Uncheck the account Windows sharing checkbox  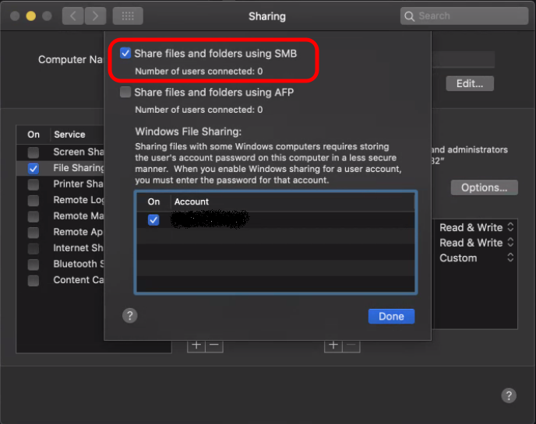(153, 220)
